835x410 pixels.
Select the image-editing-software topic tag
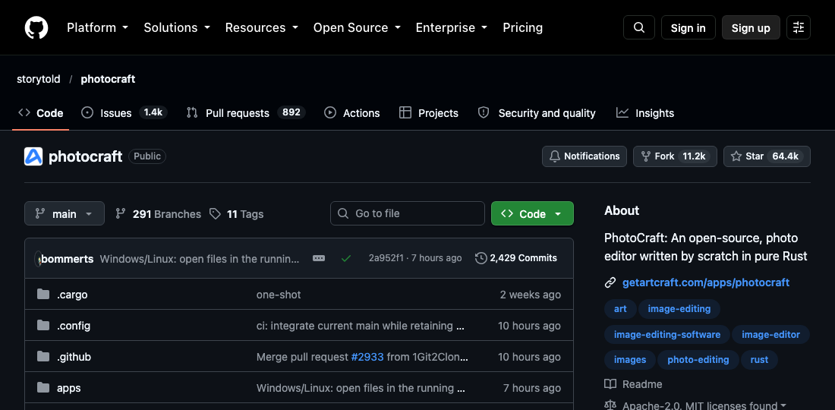(667, 334)
